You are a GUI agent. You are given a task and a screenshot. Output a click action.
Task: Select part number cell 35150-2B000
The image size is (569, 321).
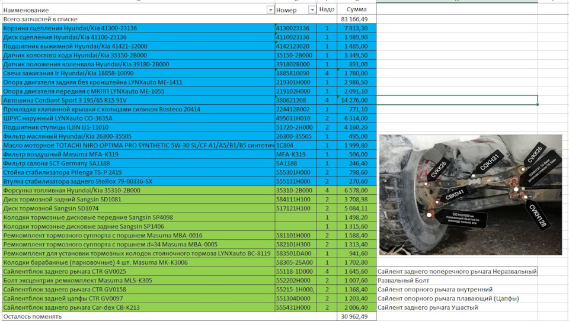tap(296, 55)
